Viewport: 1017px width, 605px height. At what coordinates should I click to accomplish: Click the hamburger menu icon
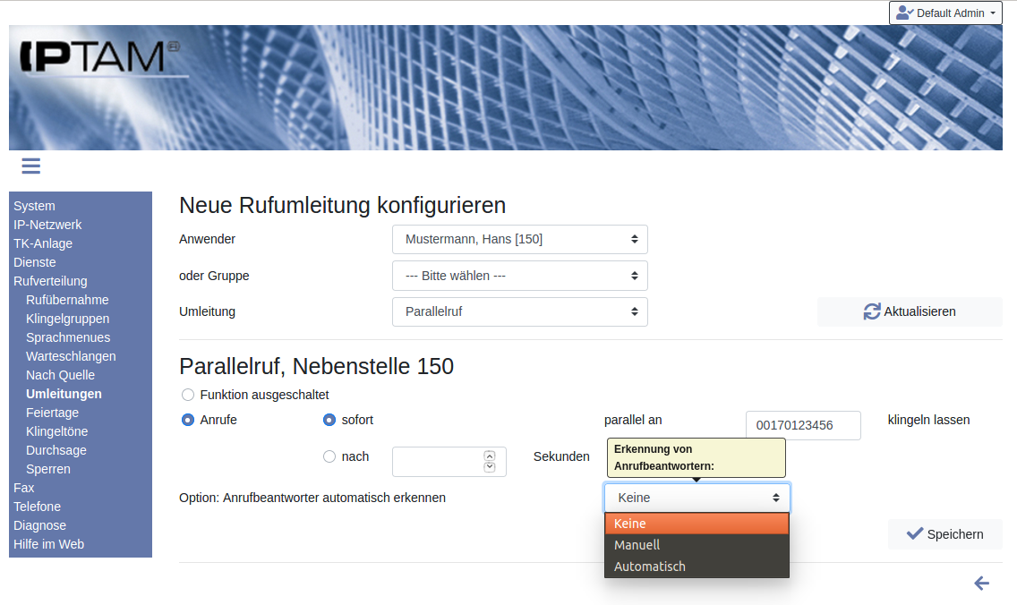coord(31,166)
